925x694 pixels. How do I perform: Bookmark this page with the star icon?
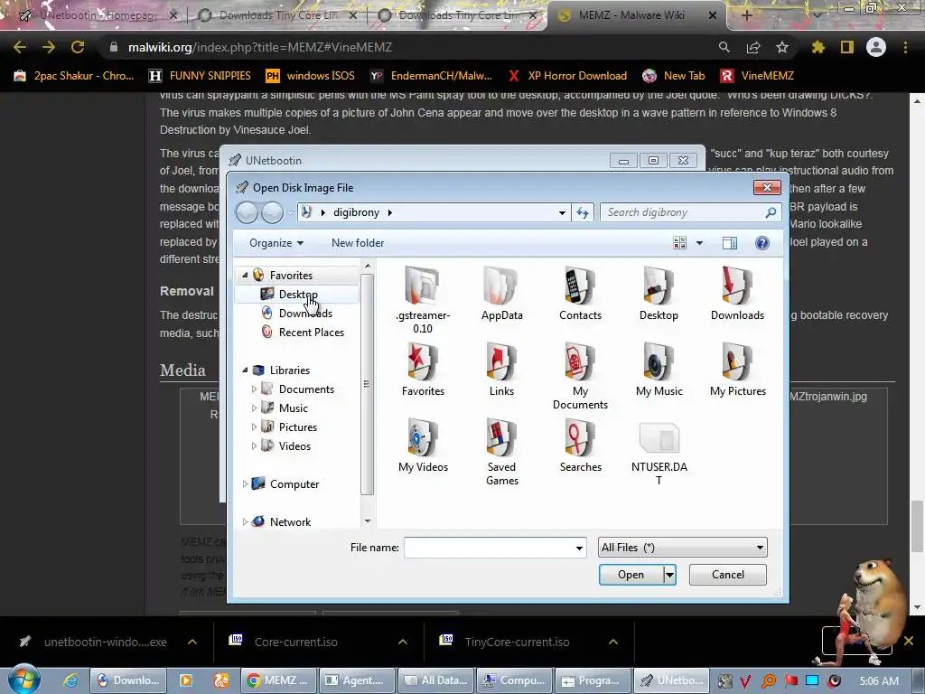coord(781,47)
